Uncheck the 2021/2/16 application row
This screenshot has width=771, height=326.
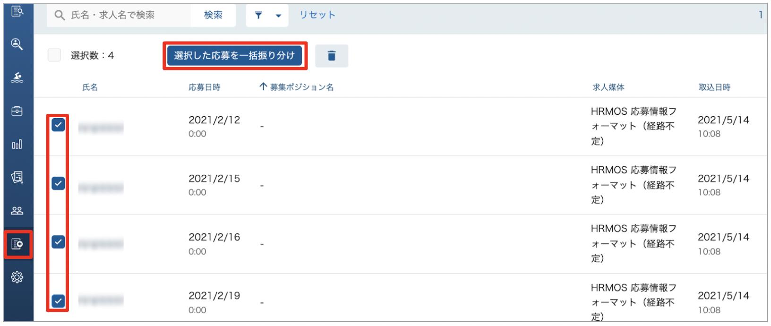(x=58, y=242)
